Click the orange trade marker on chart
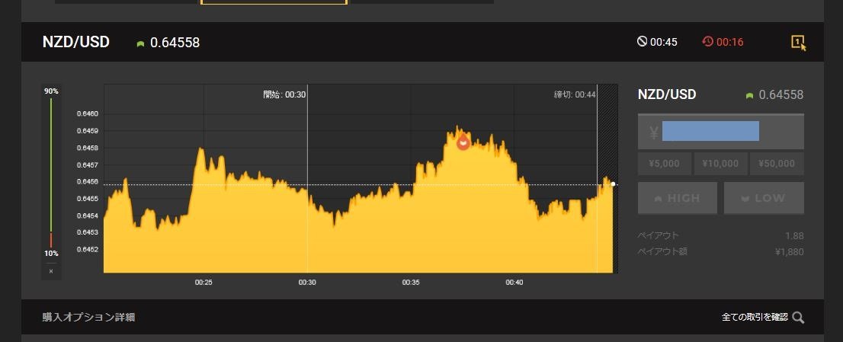Viewport: 843px width, 342px height. 463,142
